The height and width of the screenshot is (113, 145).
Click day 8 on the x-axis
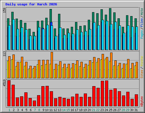pos(39,110)
